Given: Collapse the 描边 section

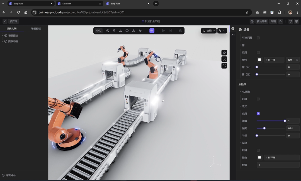Looking at the screenshot, I should (241, 143).
